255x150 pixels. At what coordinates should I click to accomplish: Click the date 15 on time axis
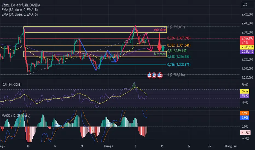point(162,146)
